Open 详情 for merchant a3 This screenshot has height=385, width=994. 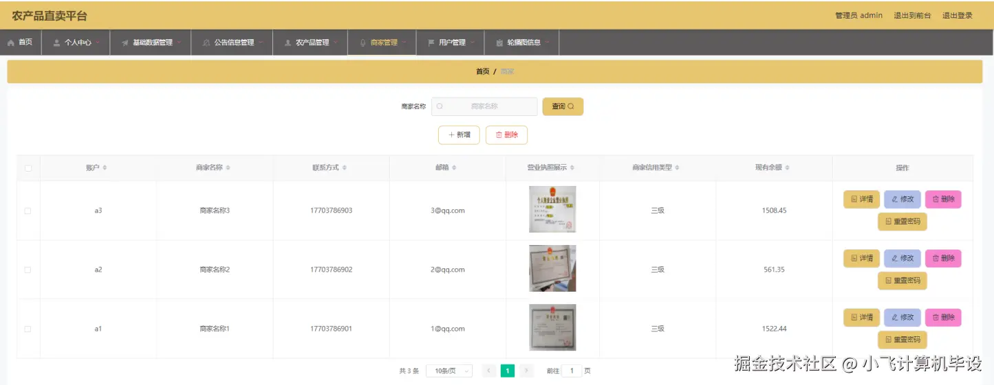click(x=861, y=199)
